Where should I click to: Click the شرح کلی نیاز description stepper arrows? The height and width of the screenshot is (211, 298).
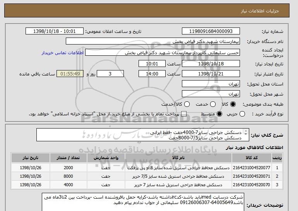246,132
